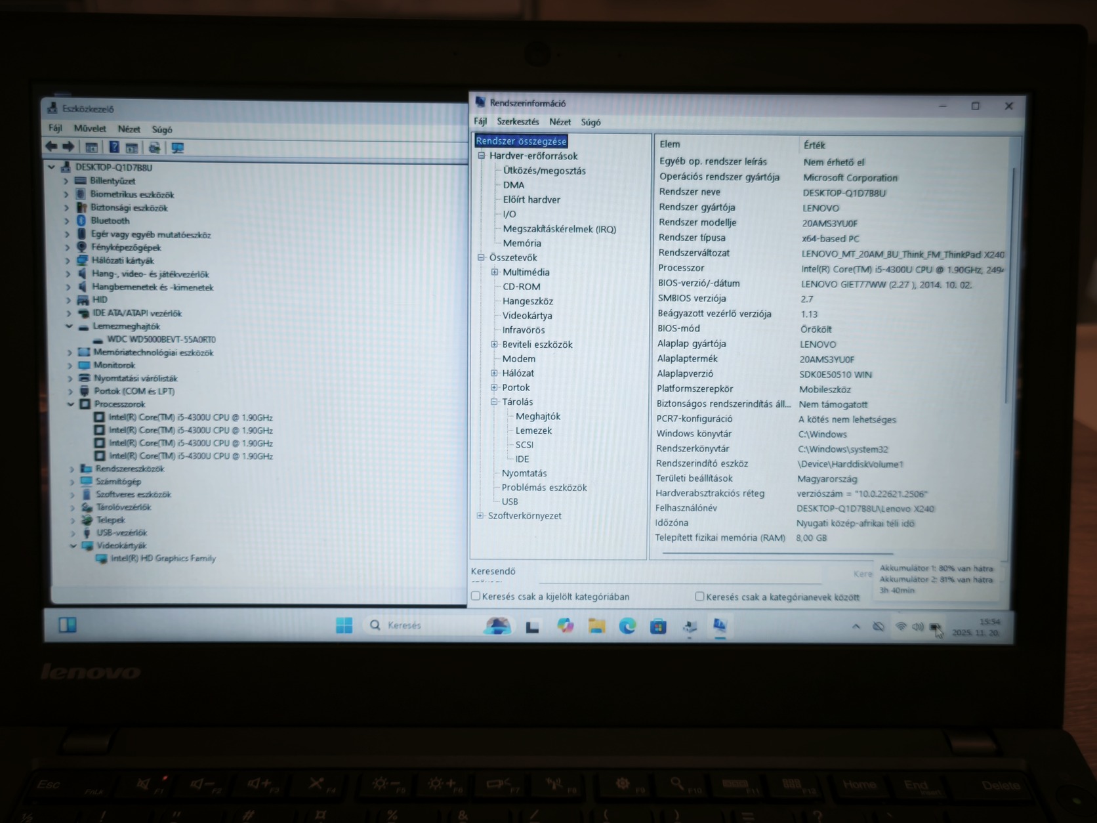Click the display icon beside Intel(R) HD Graphics Family
Screen dimensions: 1097x823
point(102,559)
